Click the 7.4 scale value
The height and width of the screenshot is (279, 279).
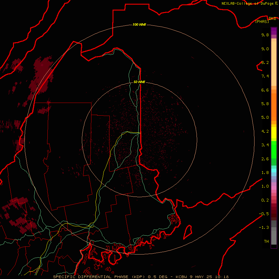pos(265,76)
